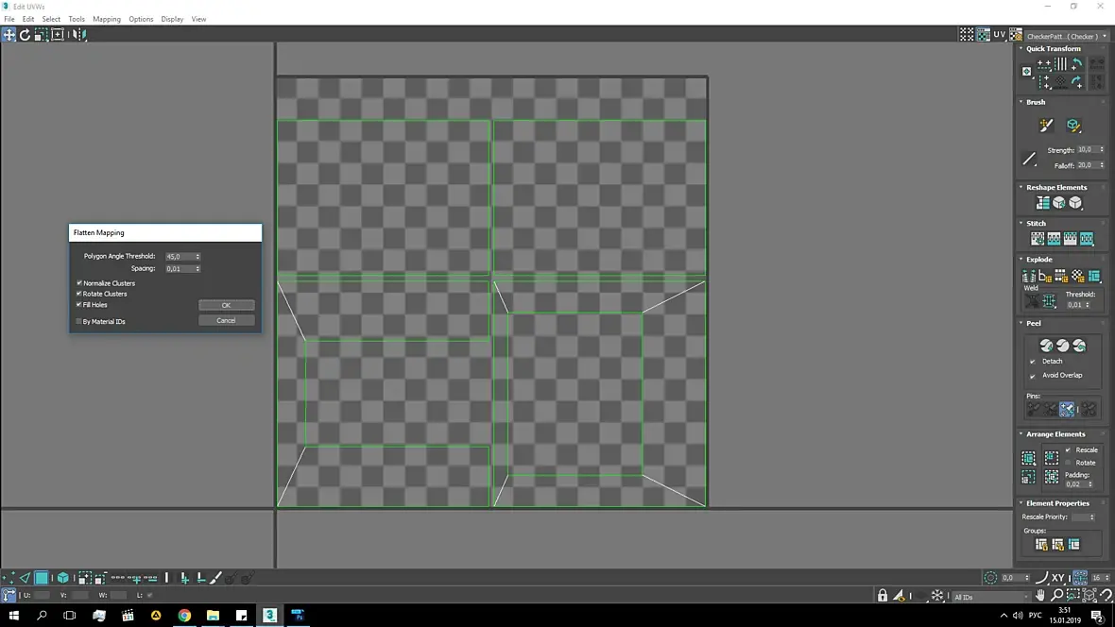This screenshot has height=627, width=1115.
Task: Collapse the Quick Transform rollout
Action: click(x=1021, y=48)
